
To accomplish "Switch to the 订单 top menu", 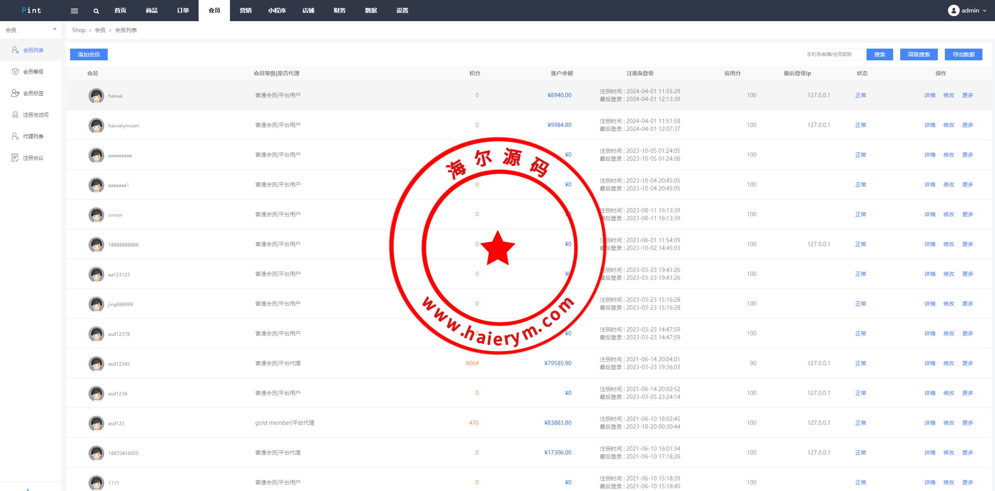I will (183, 11).
